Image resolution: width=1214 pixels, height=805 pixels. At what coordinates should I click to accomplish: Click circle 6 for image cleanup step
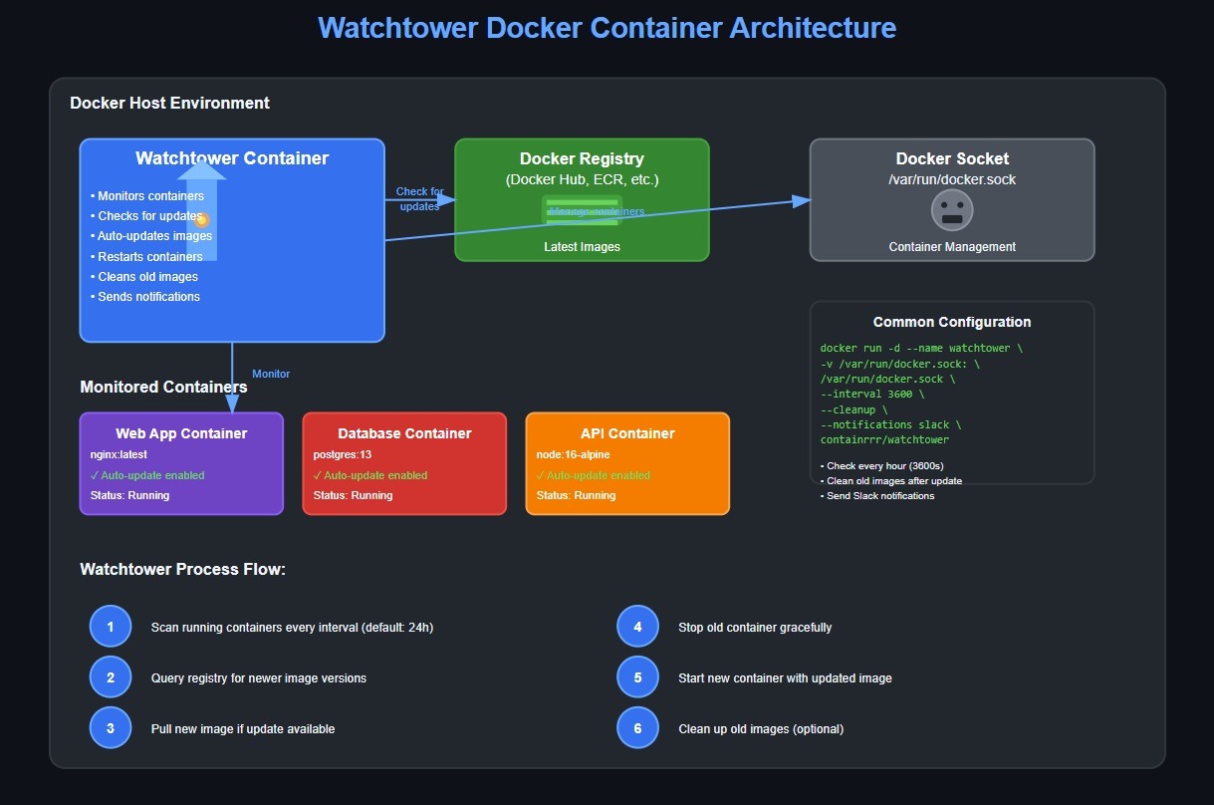pyautogui.click(x=637, y=727)
